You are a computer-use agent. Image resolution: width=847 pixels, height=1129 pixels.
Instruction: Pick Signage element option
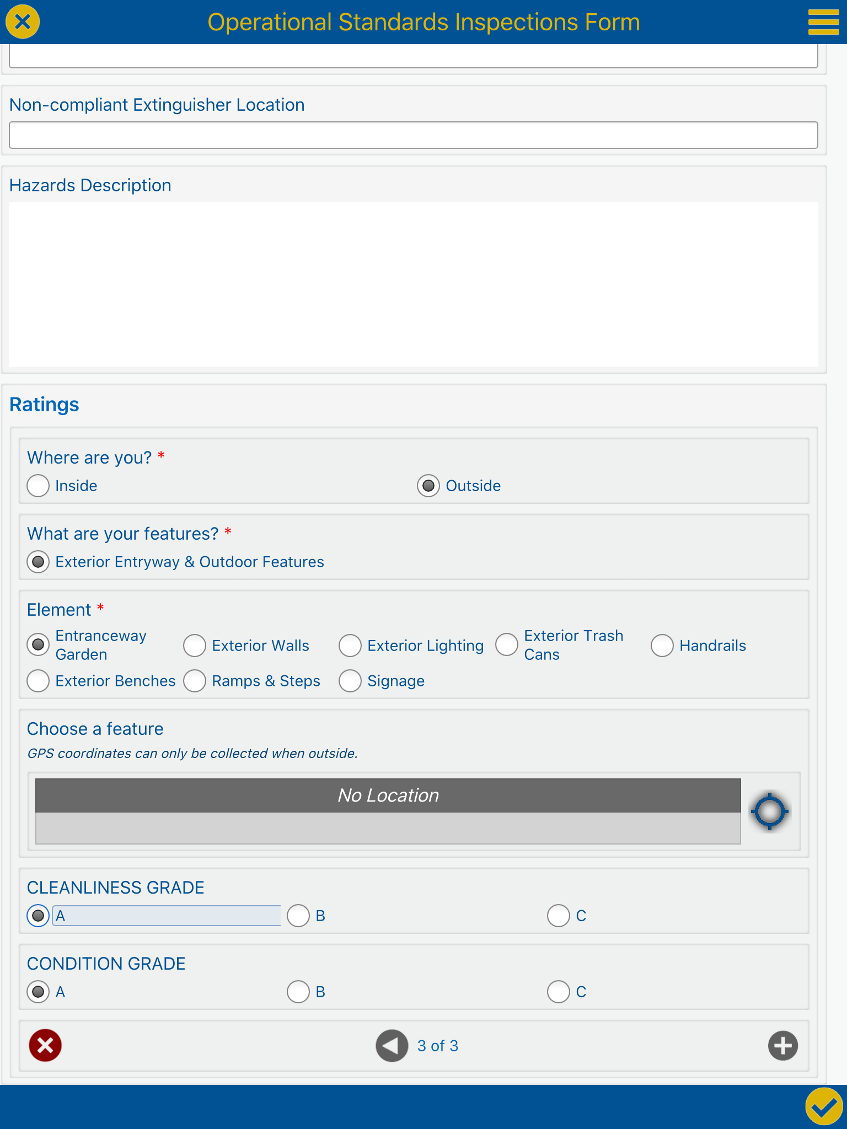pos(350,681)
